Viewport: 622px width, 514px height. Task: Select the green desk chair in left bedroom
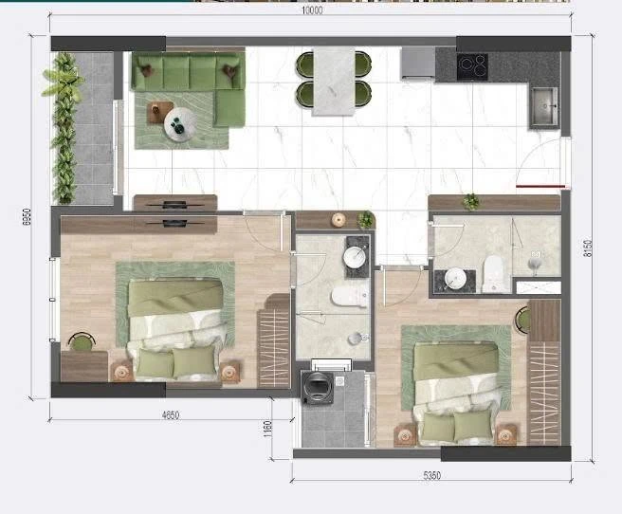click(x=82, y=342)
